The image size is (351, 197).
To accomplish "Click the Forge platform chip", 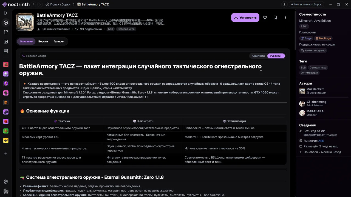I will (306, 38).
